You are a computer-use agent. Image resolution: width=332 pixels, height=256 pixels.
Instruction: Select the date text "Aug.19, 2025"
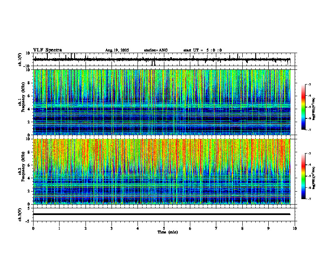(x=117, y=50)
